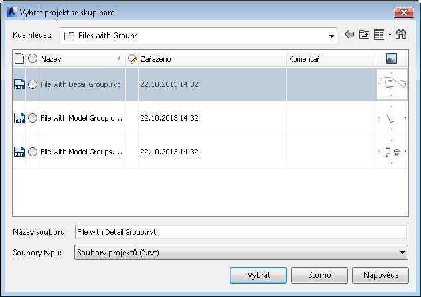Viewport: 421px width, 297px height.
Task: Click the pencil icon column header
Action: click(x=132, y=59)
